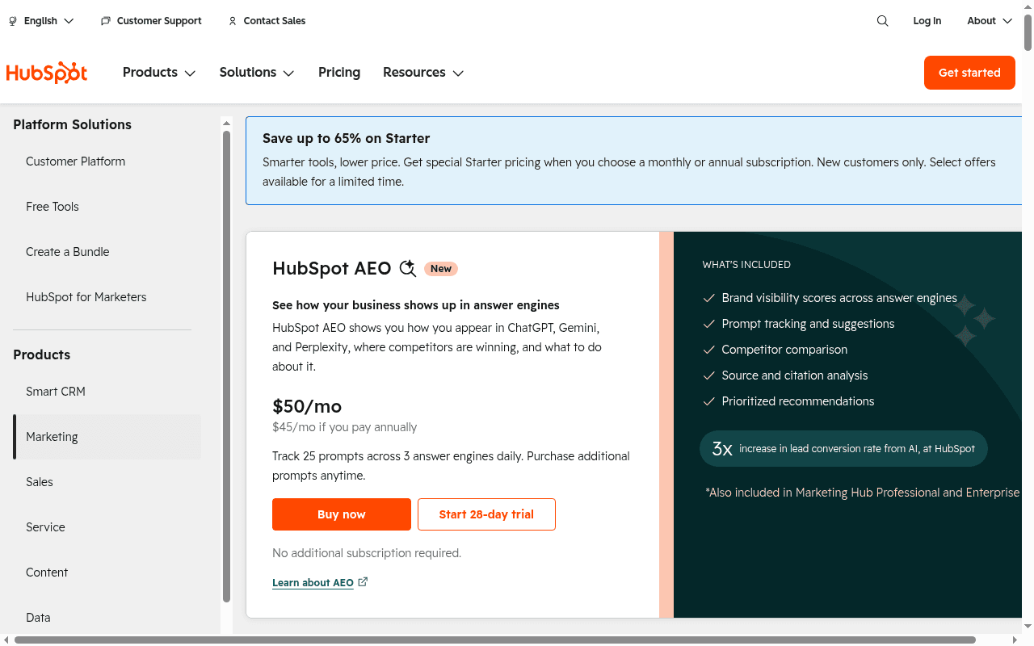The width and height of the screenshot is (1034, 646).
Task: Open the English language selector
Action: [41, 21]
